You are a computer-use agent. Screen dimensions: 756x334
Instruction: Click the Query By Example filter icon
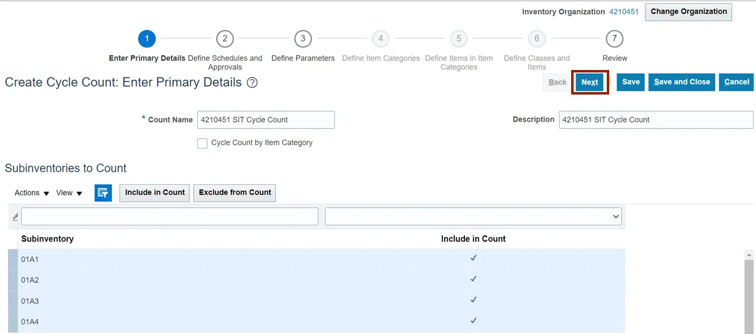[x=103, y=193]
